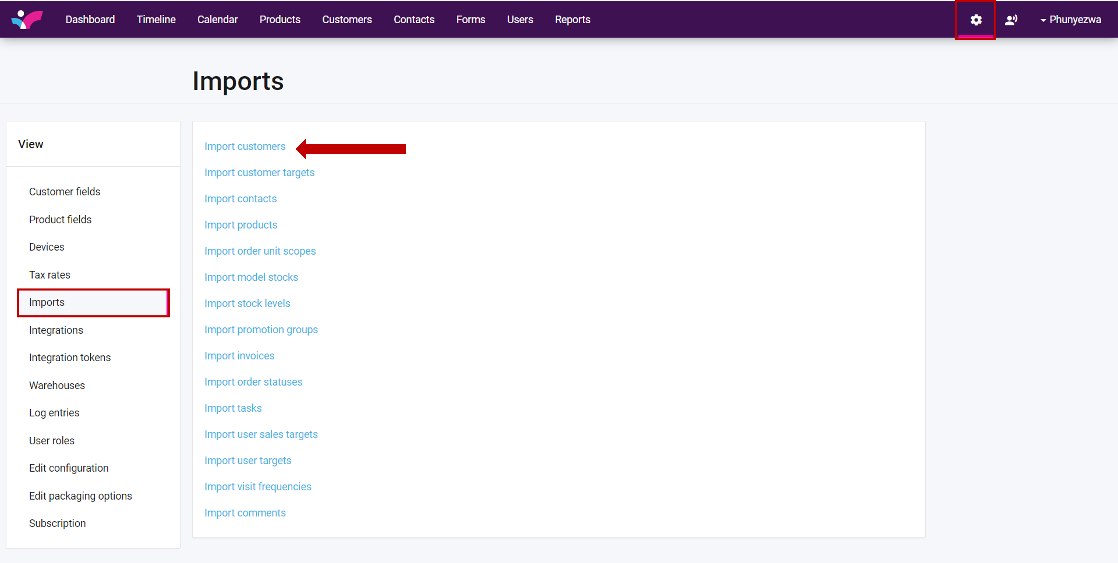
Task: Click Import user sales targets link
Action: [261, 435]
